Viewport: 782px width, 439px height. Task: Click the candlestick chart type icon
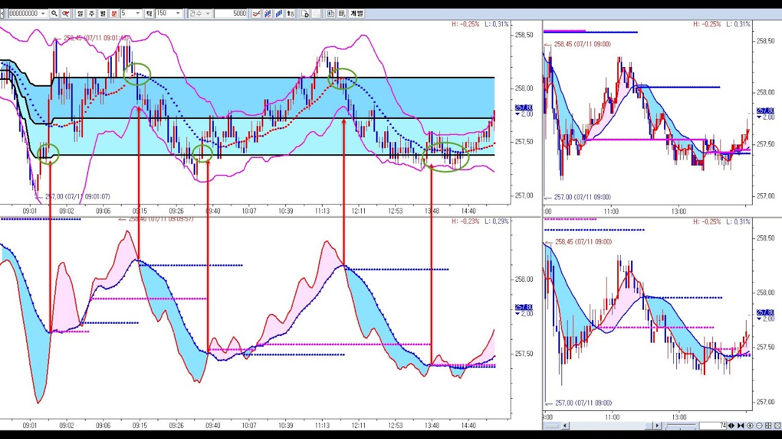[x=268, y=13]
